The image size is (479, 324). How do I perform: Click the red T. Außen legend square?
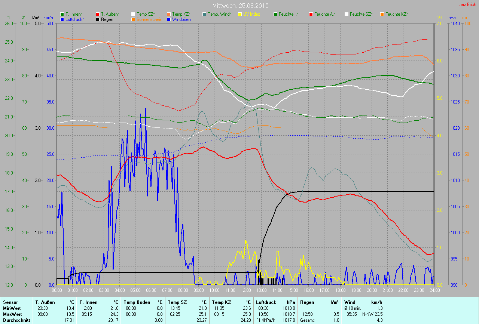98,14
